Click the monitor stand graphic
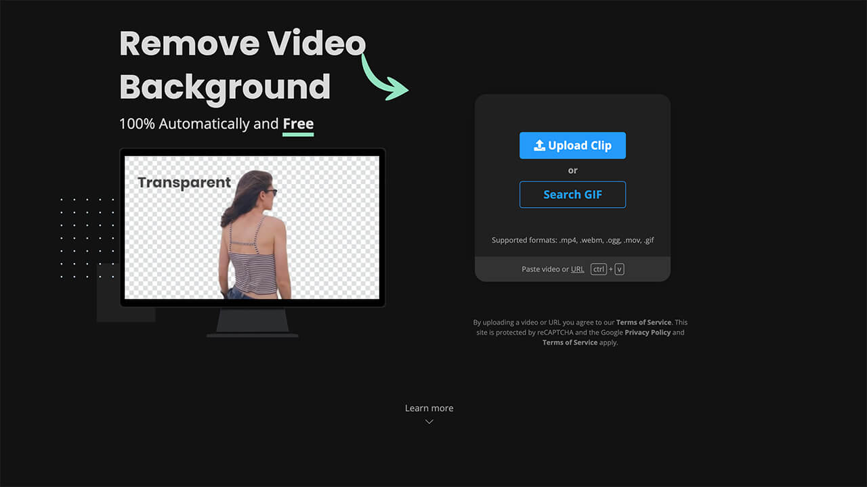The height and width of the screenshot is (487, 867). [252, 322]
